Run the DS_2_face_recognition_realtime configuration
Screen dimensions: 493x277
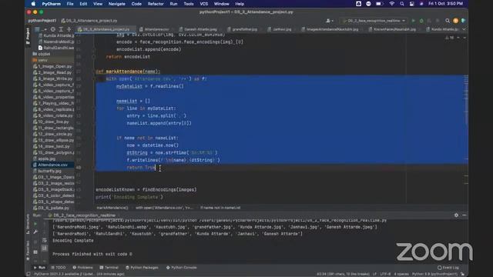tap(414, 21)
